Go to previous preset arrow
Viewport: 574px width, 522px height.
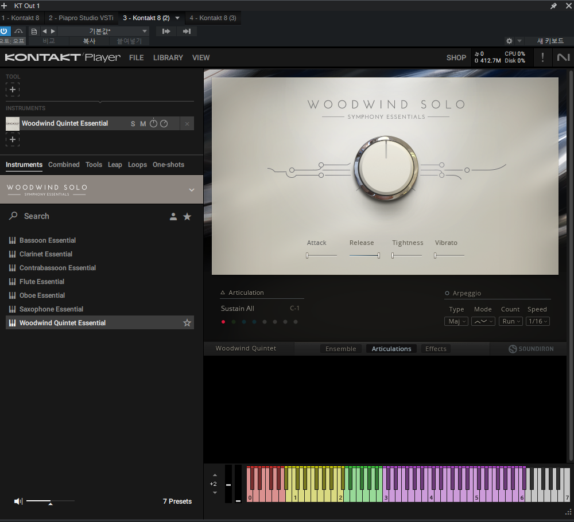pyautogui.click(x=45, y=31)
